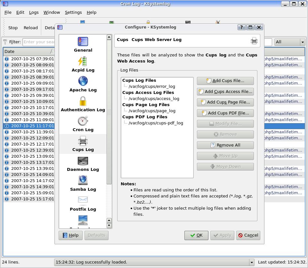Click sidebar scrollbar down arrow at bottom
This screenshot has width=308, height=268.
click(x=109, y=226)
